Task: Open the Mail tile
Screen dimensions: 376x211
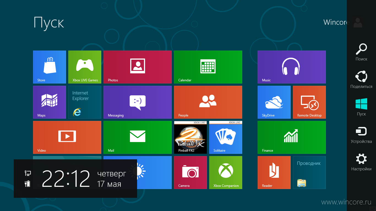Action: [x=138, y=137]
